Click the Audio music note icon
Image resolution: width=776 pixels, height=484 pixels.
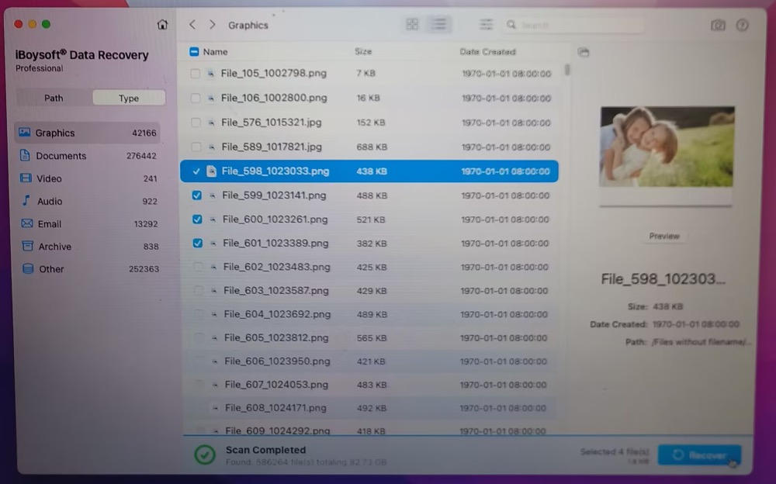(x=26, y=200)
